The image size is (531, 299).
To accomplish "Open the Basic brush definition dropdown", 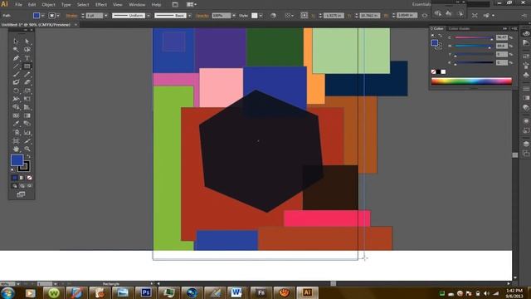I will coord(189,16).
